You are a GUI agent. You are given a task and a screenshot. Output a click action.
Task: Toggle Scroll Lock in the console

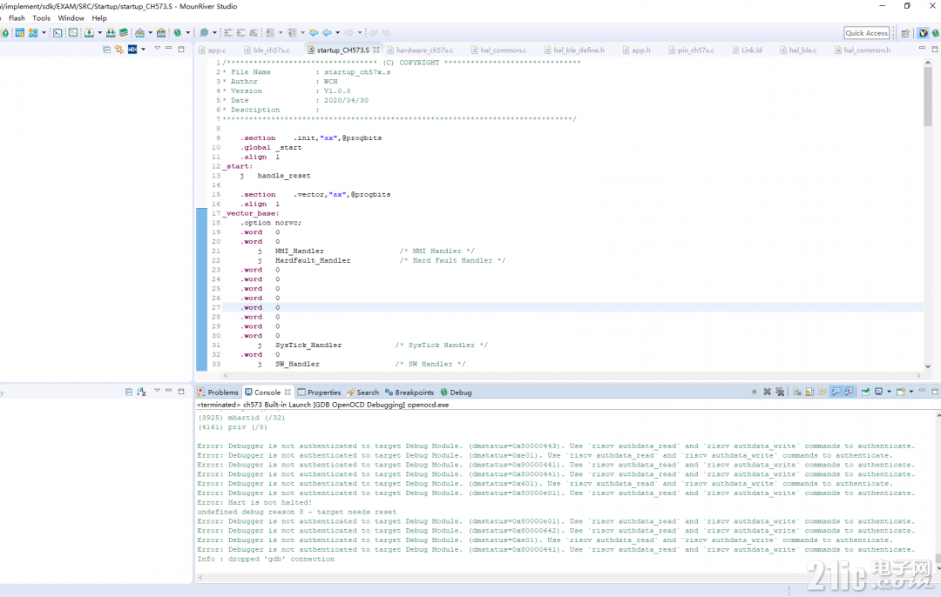tap(809, 392)
